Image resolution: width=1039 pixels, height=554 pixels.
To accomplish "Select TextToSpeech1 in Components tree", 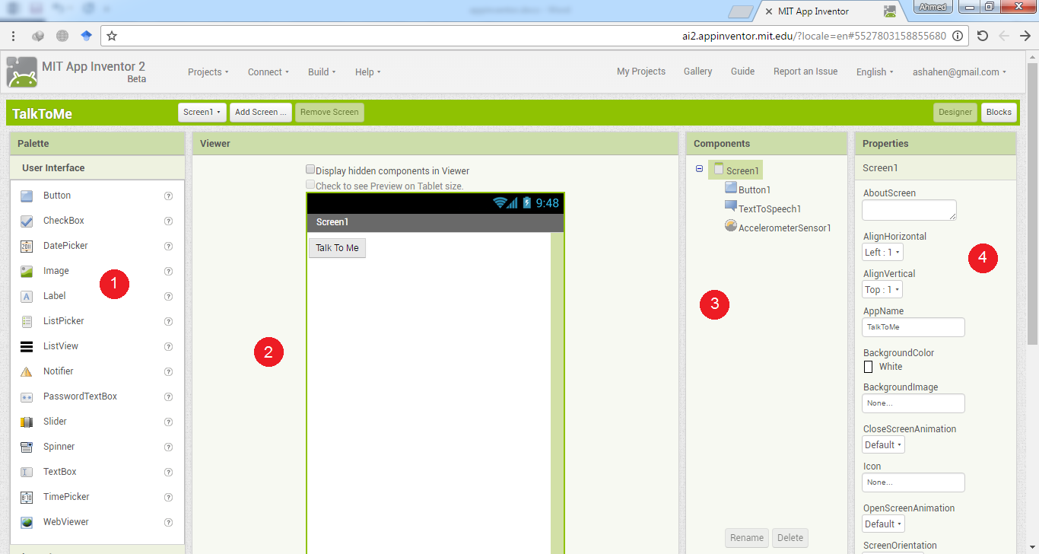I will tap(763, 209).
